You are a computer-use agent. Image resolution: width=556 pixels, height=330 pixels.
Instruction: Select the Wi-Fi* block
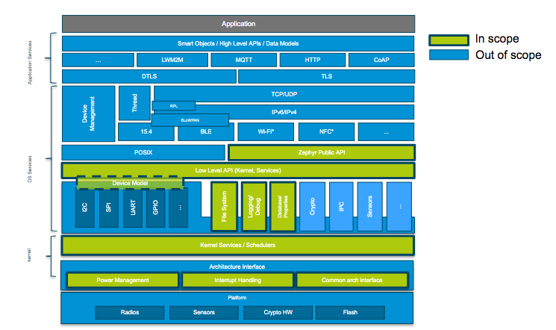click(266, 131)
